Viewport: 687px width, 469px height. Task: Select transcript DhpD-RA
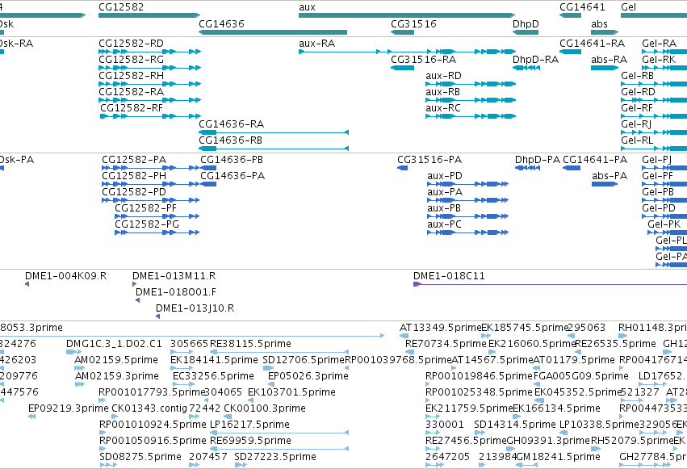(526, 68)
